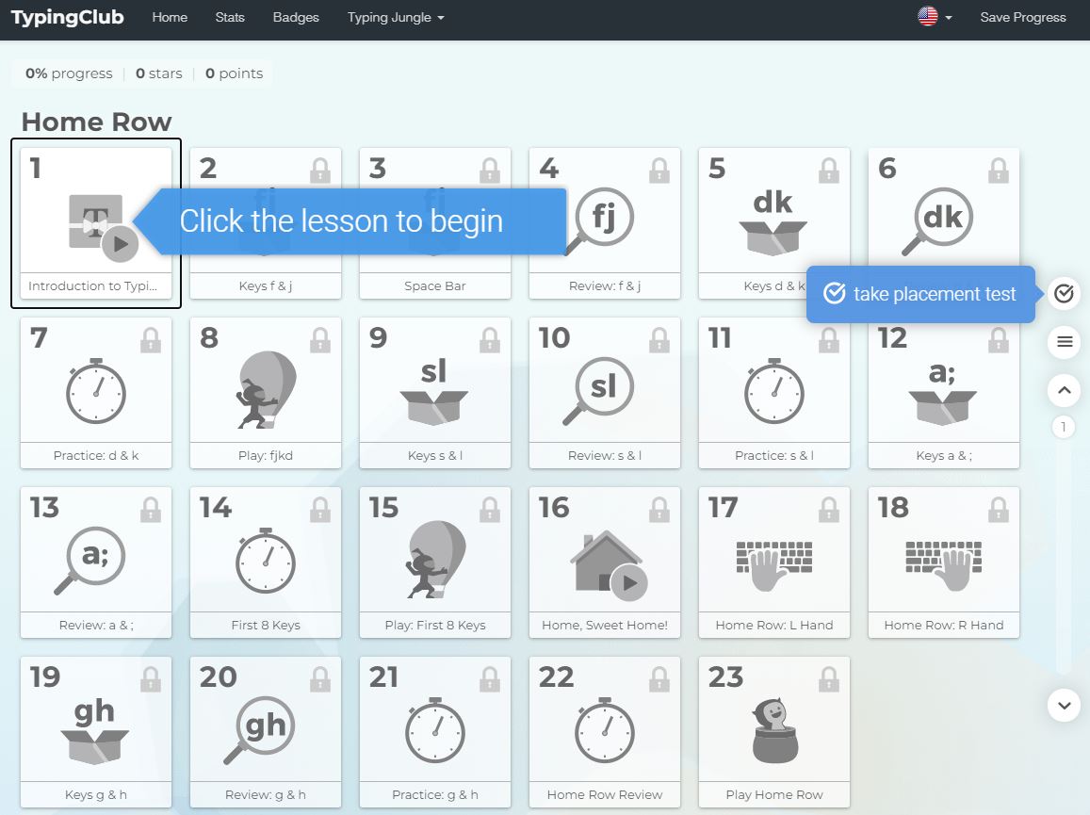This screenshot has height=815, width=1090.
Task: Click the take placement test button
Action: click(x=920, y=294)
